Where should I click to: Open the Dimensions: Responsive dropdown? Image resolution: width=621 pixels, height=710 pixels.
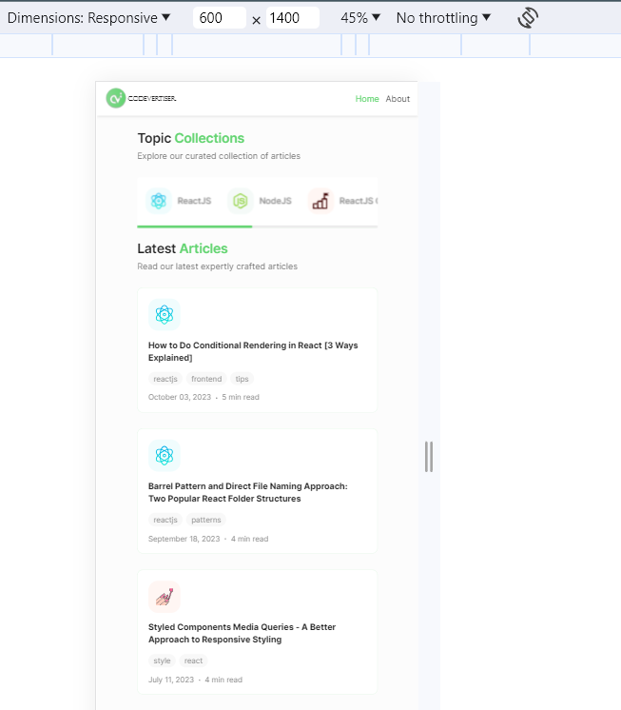(88, 18)
